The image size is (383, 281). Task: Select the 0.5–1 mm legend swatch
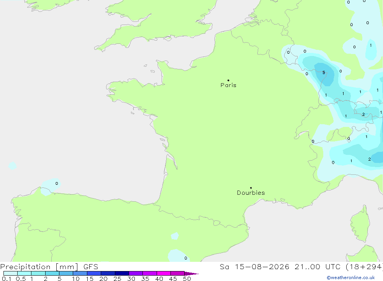point(25,273)
